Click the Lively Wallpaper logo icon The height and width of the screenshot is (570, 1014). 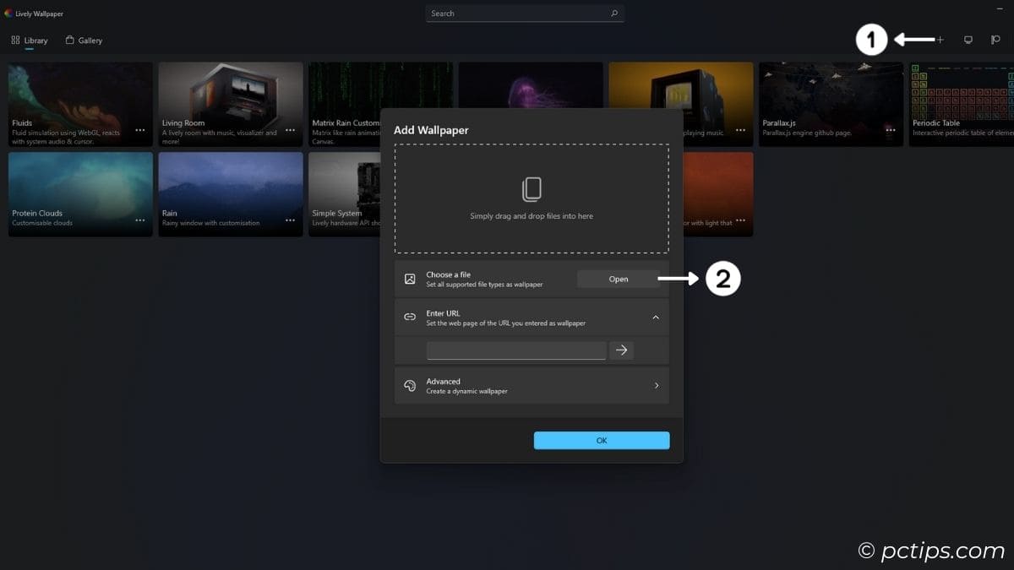[x=9, y=13]
